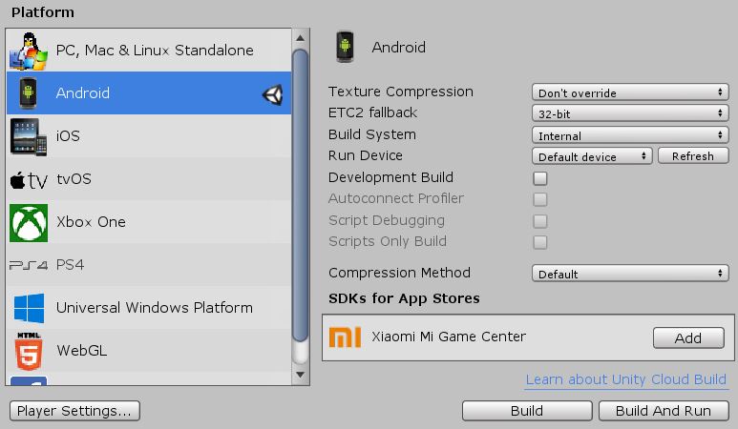Select the iOS devices icon
Viewport: 738px width, 429px height.
coord(29,136)
